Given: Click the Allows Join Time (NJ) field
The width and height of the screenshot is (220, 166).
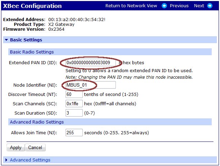Looking at the screenshot, I should [x=74, y=133].
